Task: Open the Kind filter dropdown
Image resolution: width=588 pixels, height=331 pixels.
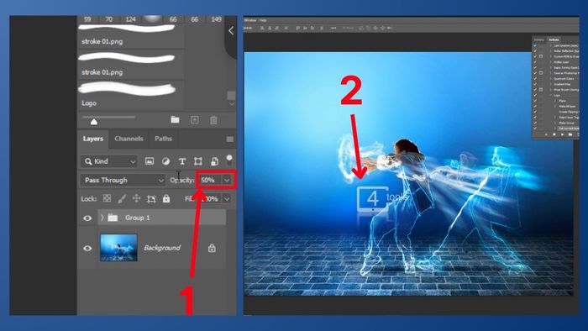Action: pyautogui.click(x=108, y=161)
